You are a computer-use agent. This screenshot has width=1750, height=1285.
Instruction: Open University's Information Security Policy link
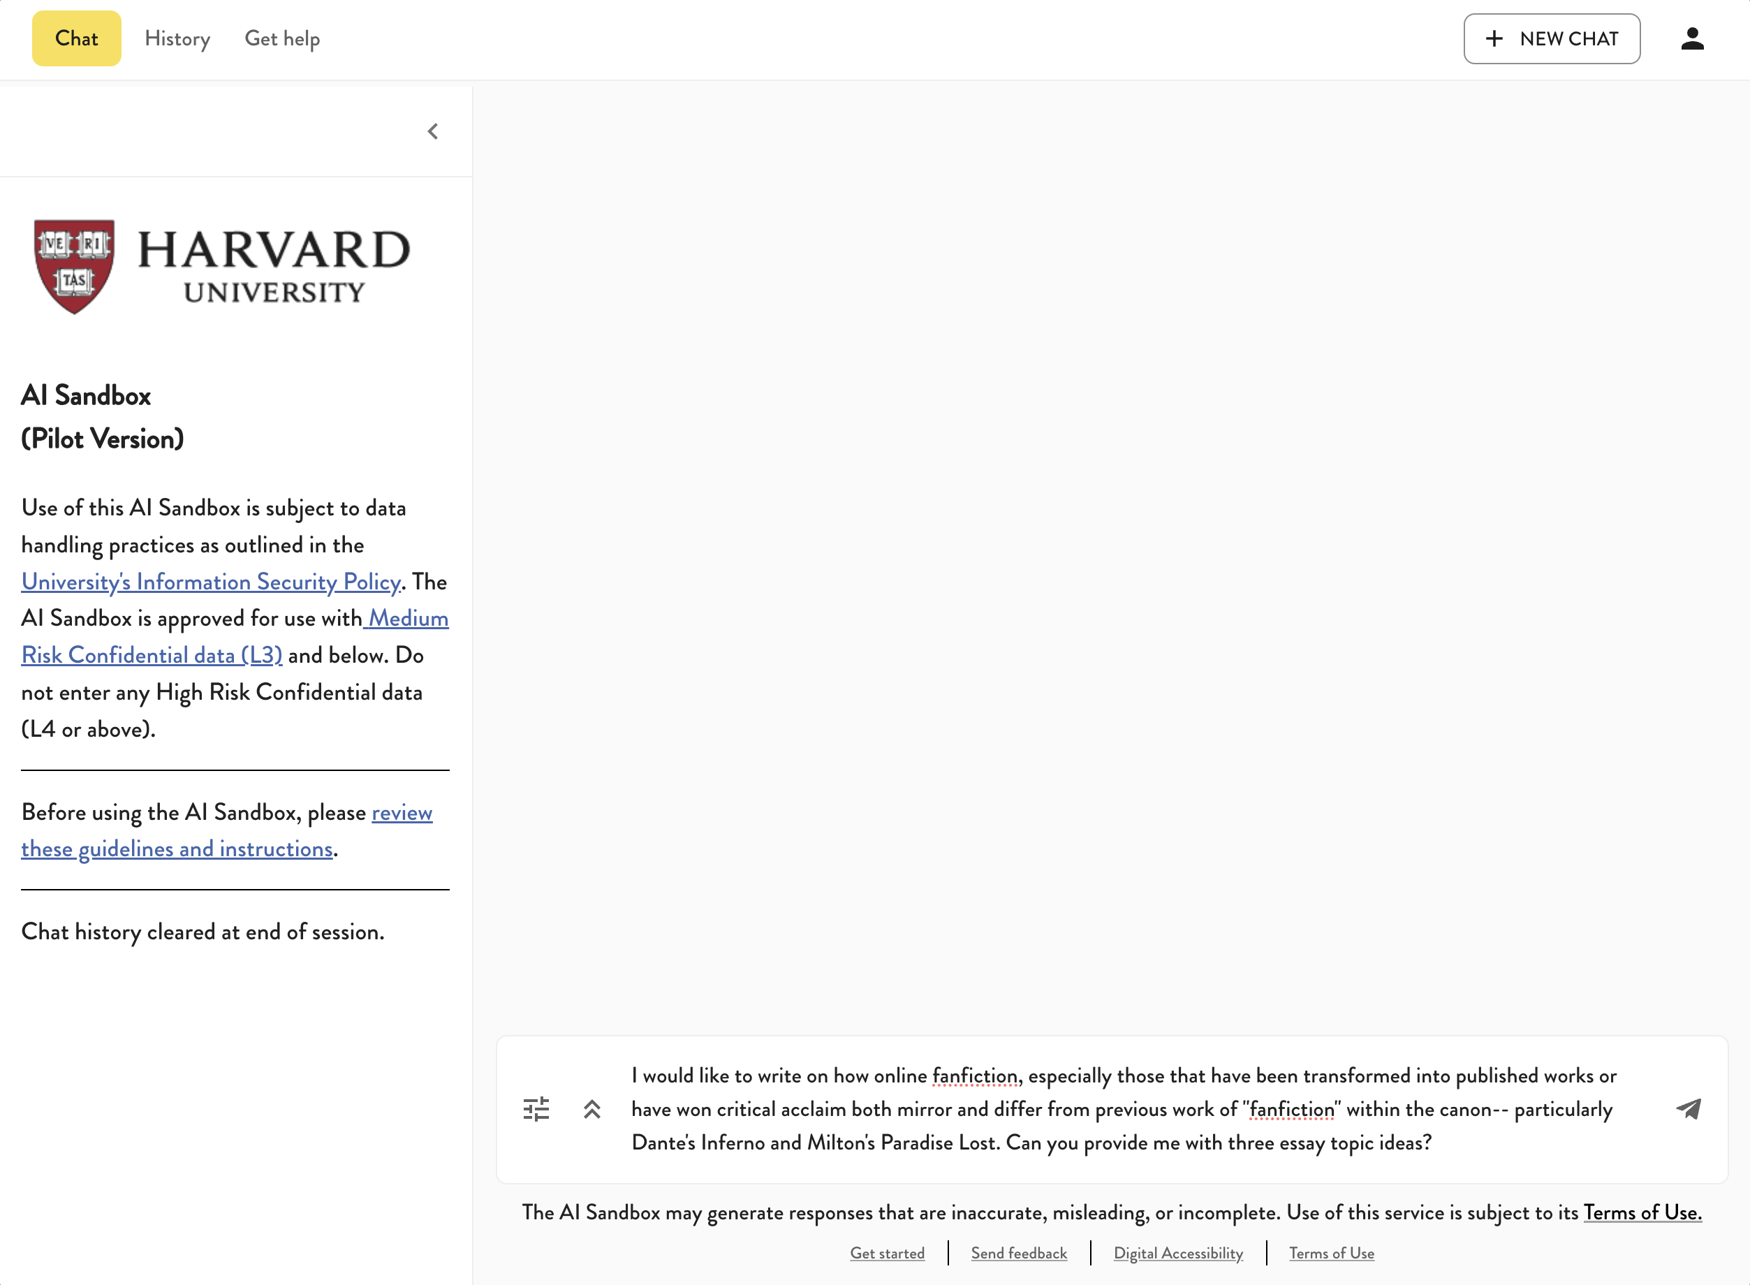pyautogui.click(x=211, y=582)
